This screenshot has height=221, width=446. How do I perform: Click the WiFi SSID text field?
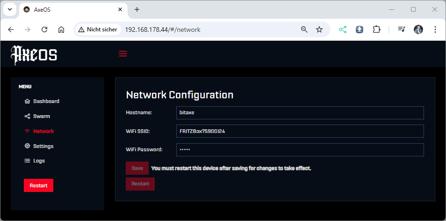coord(300,131)
